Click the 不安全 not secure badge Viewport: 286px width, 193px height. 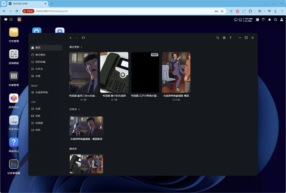pyautogui.click(x=28, y=11)
